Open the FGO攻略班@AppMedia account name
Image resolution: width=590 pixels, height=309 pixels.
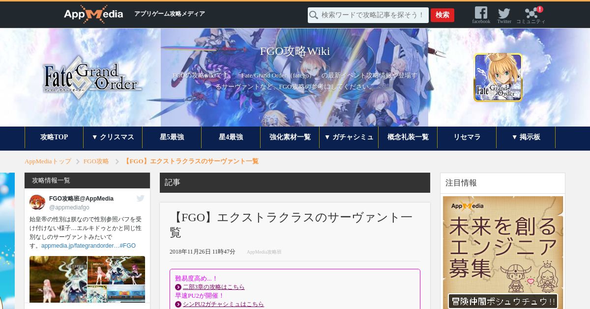pos(81,199)
